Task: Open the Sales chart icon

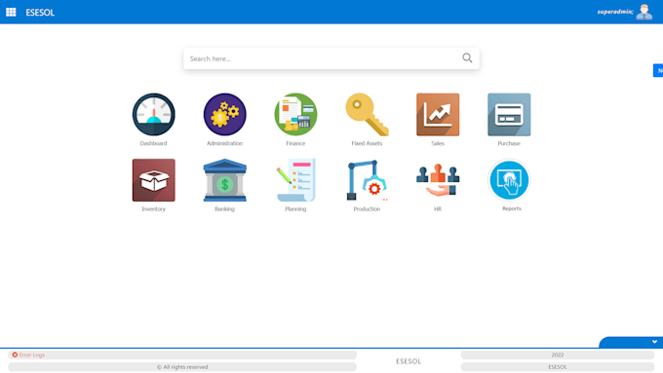Action: point(438,115)
